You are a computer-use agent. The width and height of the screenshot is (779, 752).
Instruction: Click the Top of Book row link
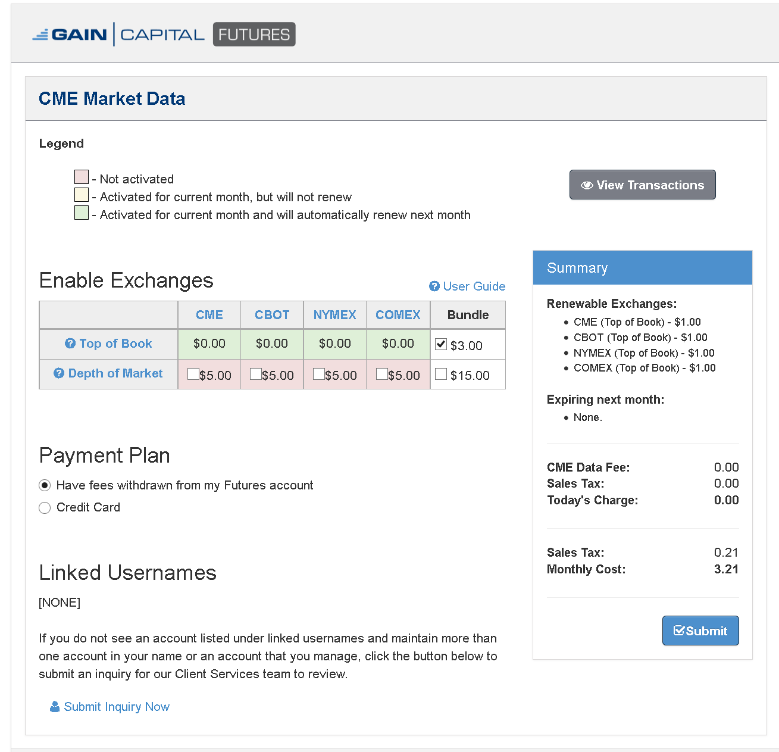[x=115, y=344]
